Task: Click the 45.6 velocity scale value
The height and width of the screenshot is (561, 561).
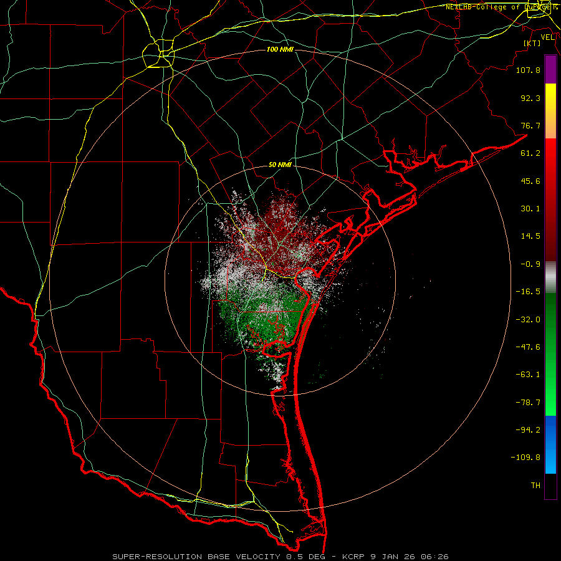Action: tap(530, 181)
